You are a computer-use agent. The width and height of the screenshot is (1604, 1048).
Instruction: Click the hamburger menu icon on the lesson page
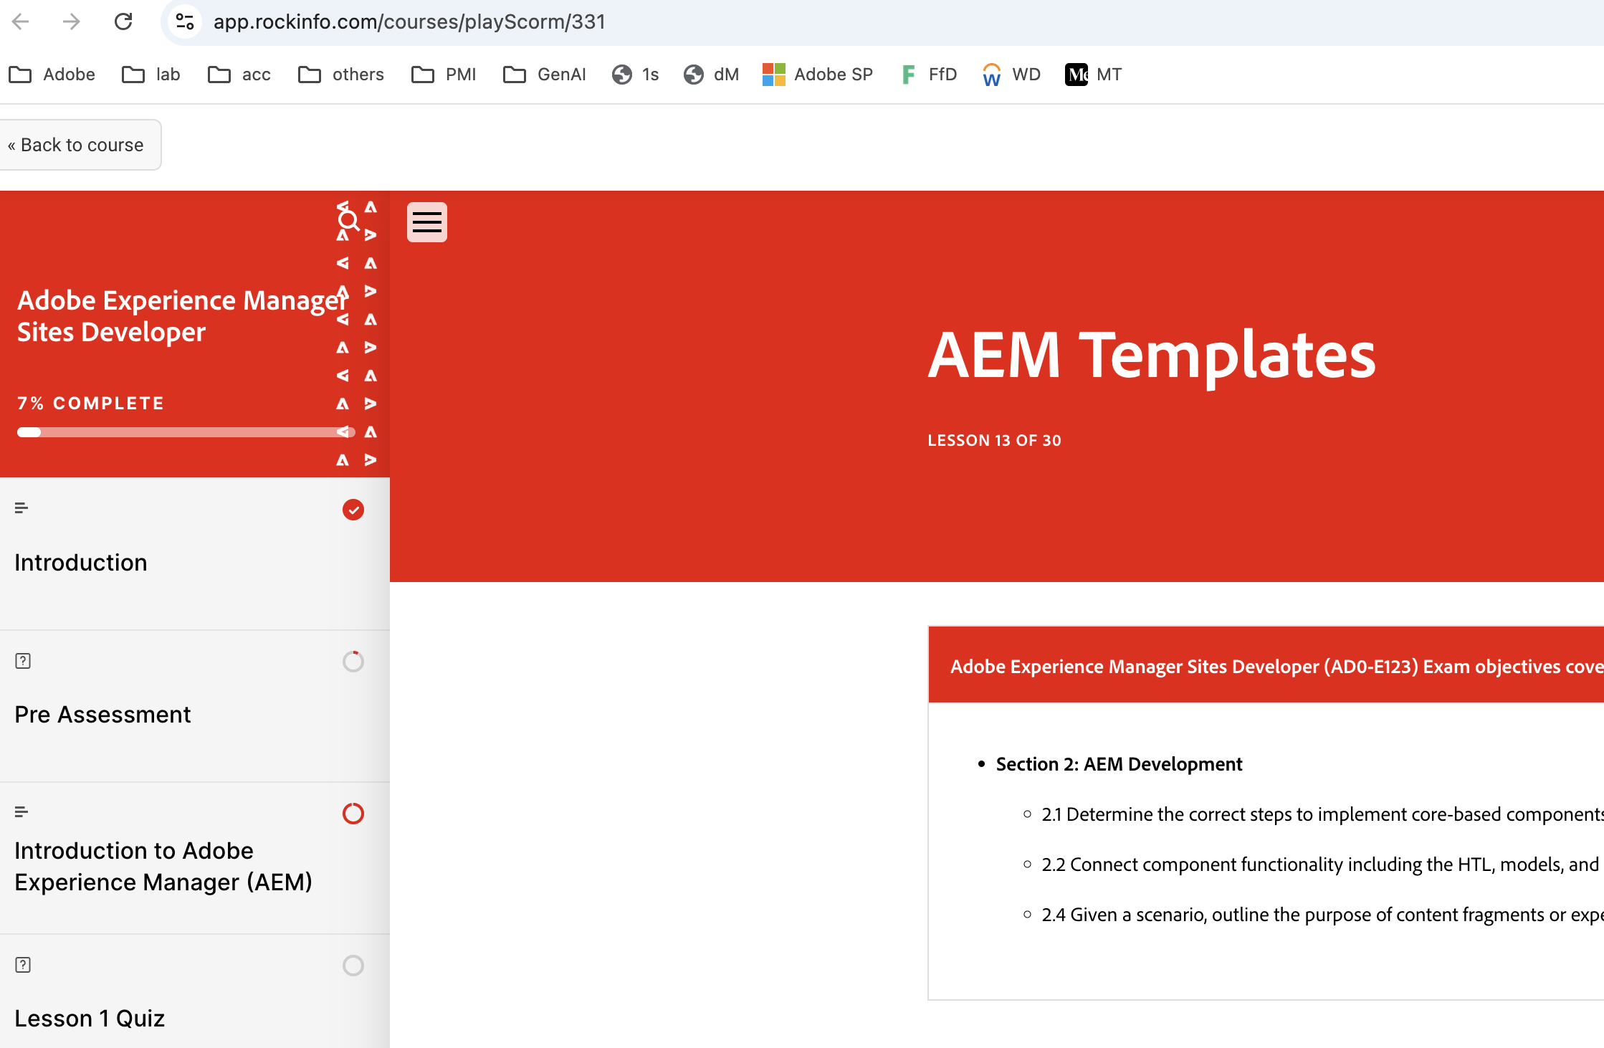click(x=426, y=222)
